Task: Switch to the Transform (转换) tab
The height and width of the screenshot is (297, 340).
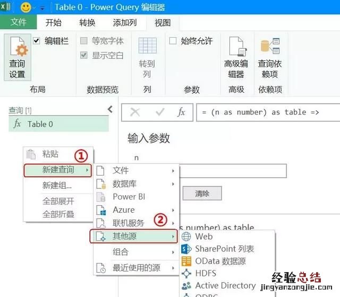Action: [x=87, y=22]
